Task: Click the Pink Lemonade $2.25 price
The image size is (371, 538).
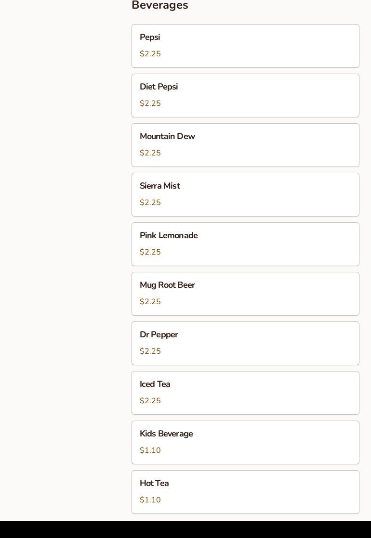Action: (x=150, y=252)
